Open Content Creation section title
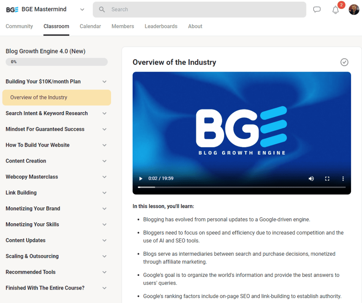 coord(26,161)
